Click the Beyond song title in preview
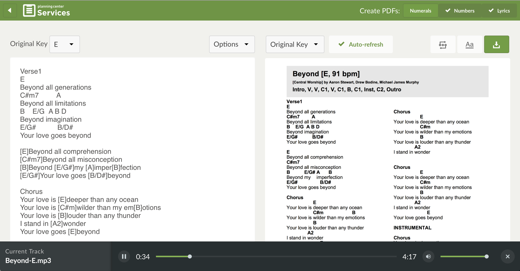This screenshot has width=520, height=271. (x=326, y=74)
